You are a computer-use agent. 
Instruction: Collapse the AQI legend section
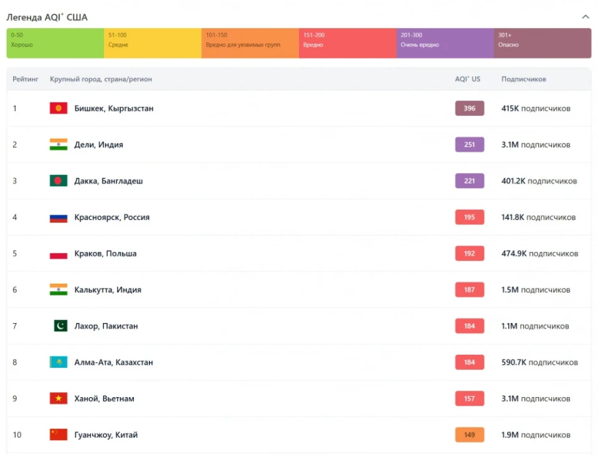tap(585, 17)
